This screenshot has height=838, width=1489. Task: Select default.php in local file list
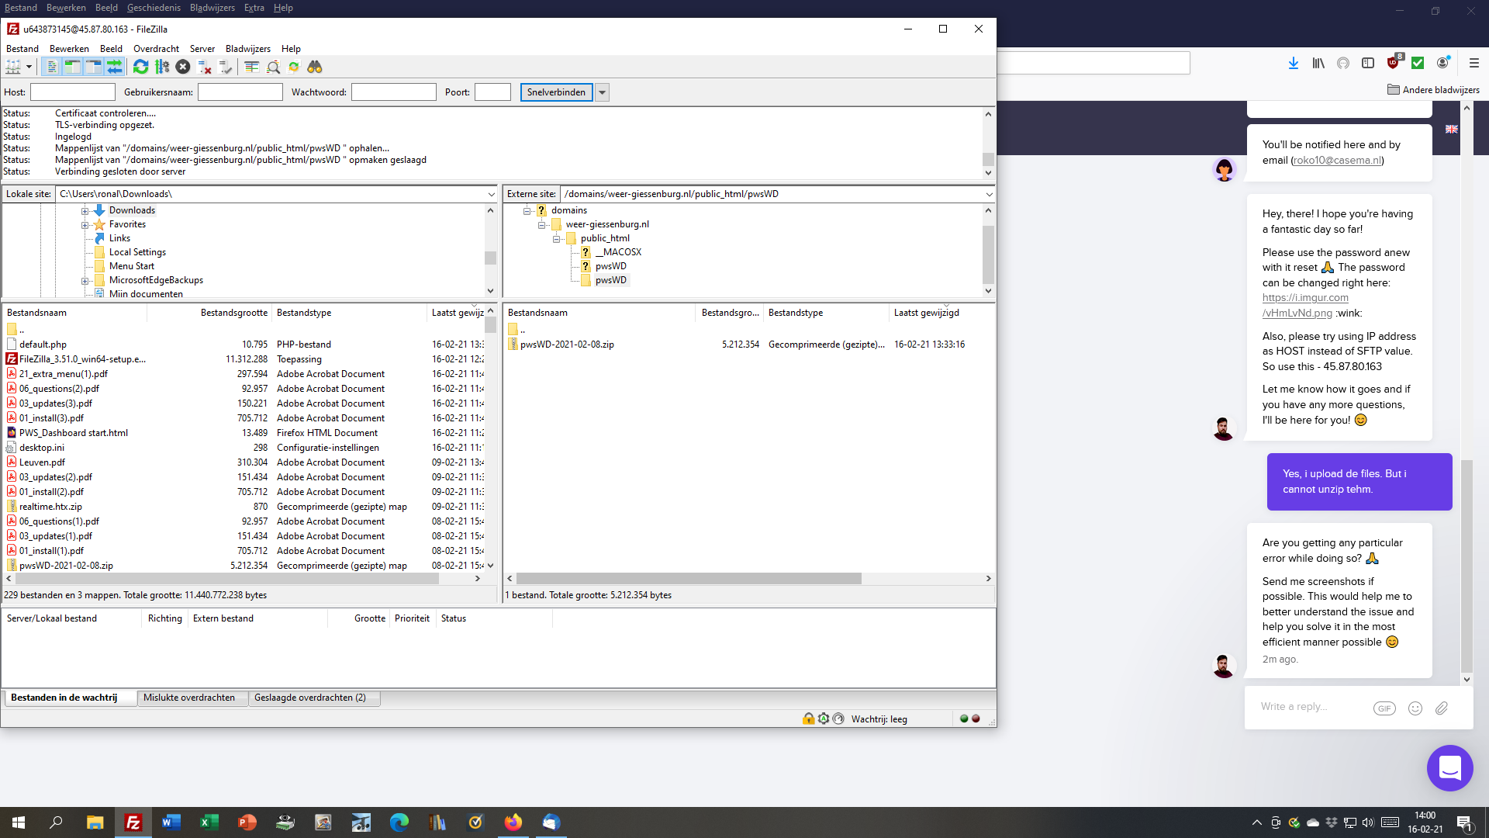43,345
